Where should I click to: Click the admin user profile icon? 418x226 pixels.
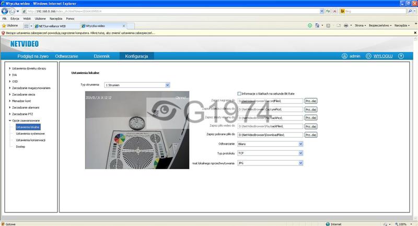344,56
